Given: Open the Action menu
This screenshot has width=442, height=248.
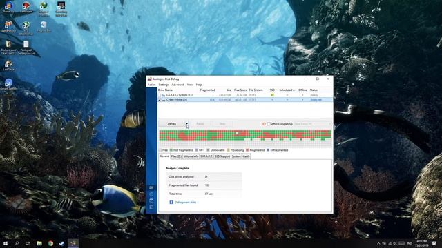Looking at the screenshot, I should [x=151, y=85].
